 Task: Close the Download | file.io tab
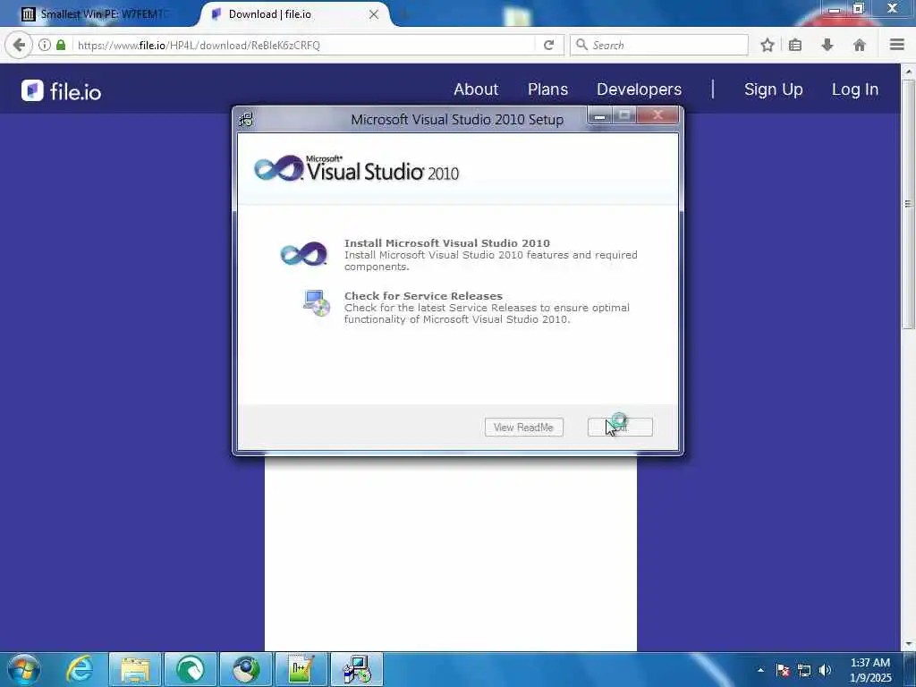pos(374,14)
